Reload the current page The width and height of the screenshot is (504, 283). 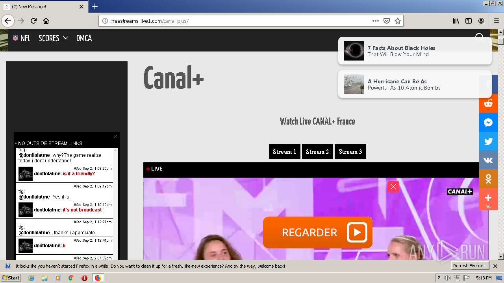[33, 21]
